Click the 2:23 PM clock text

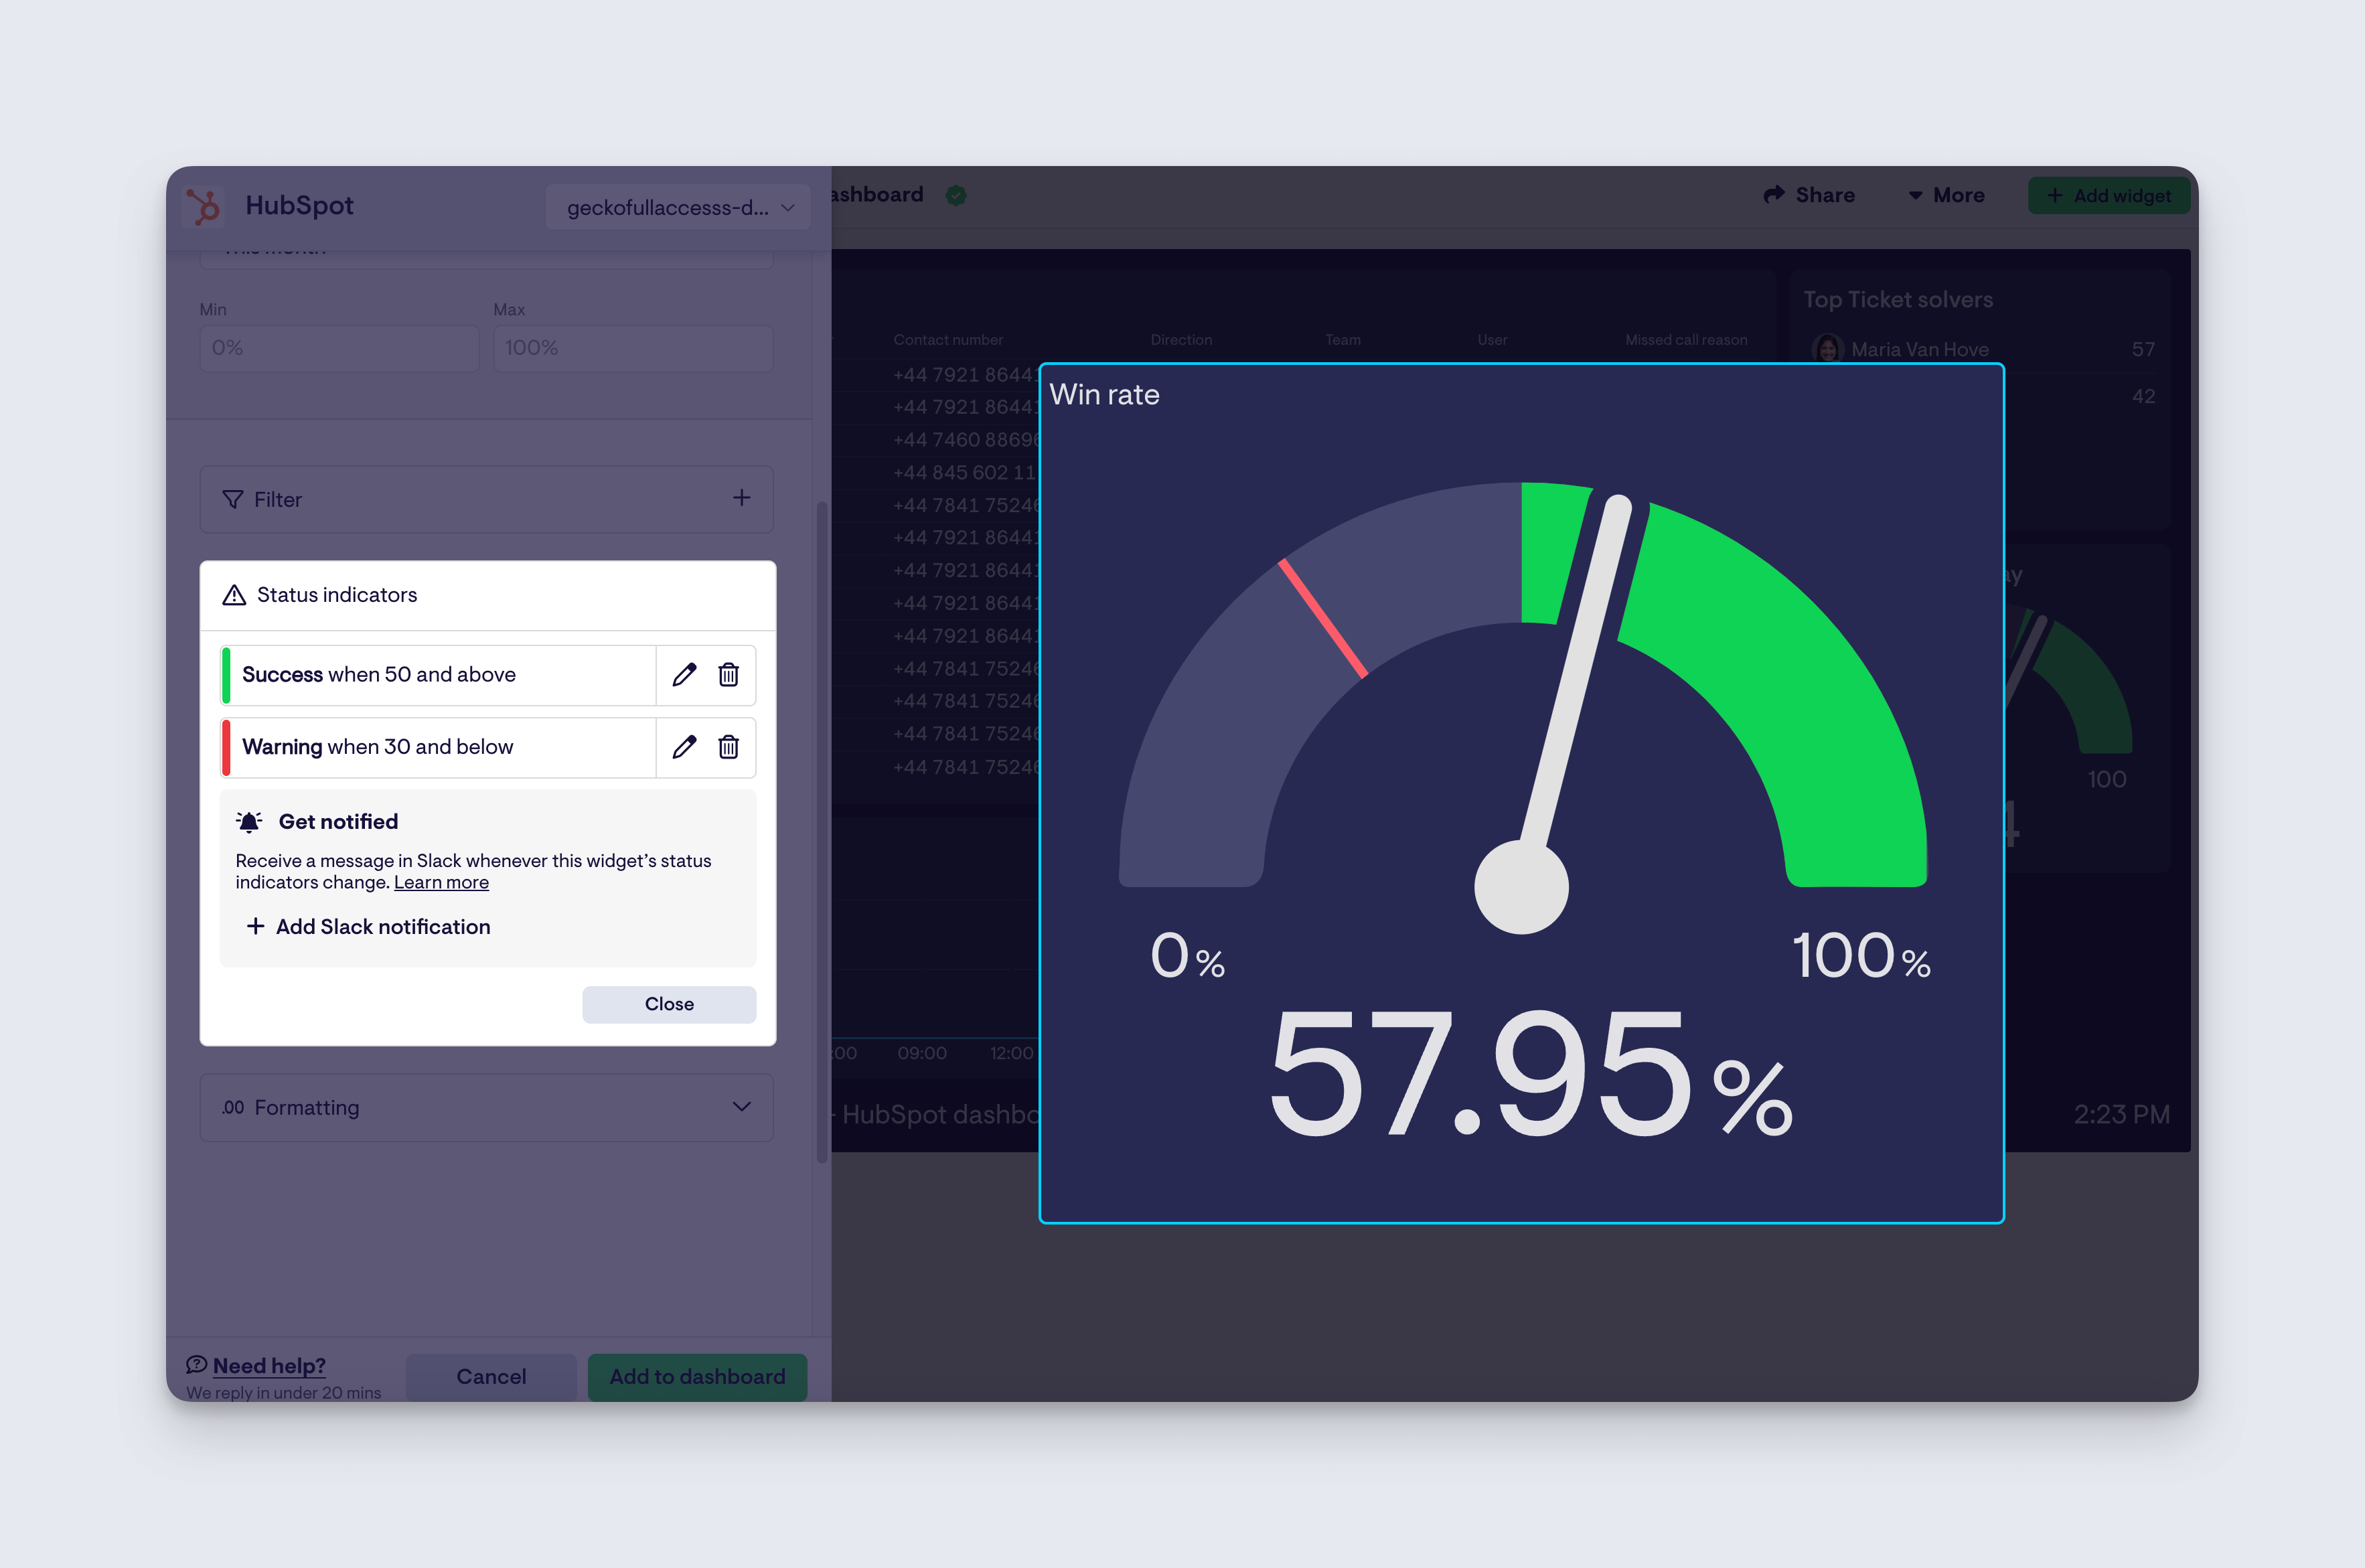coord(2121,1115)
